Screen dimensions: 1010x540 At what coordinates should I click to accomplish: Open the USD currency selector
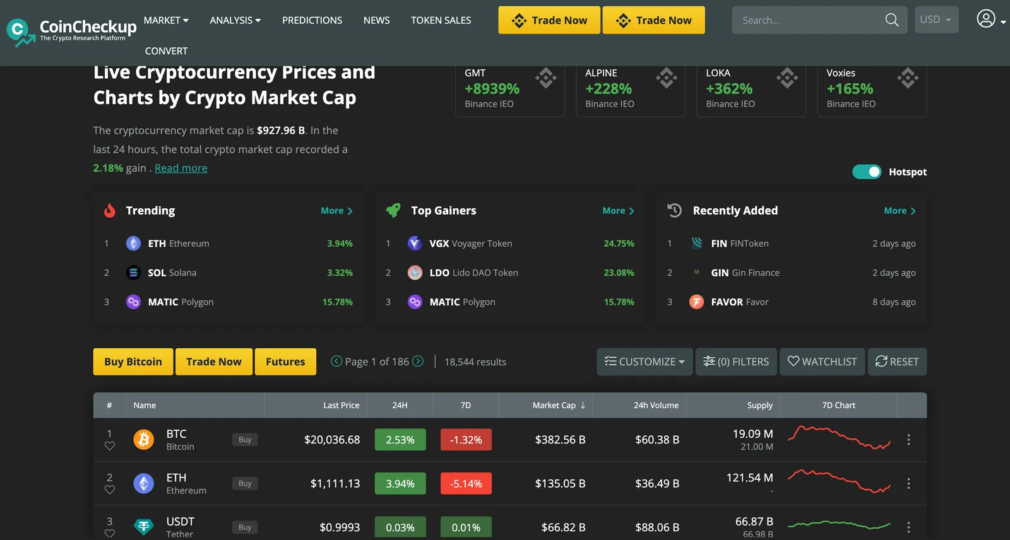point(936,20)
